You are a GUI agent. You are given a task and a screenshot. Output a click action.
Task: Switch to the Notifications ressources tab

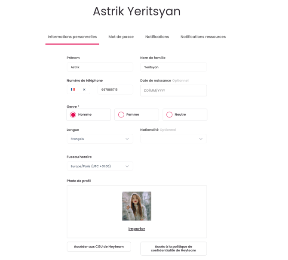tap(203, 37)
